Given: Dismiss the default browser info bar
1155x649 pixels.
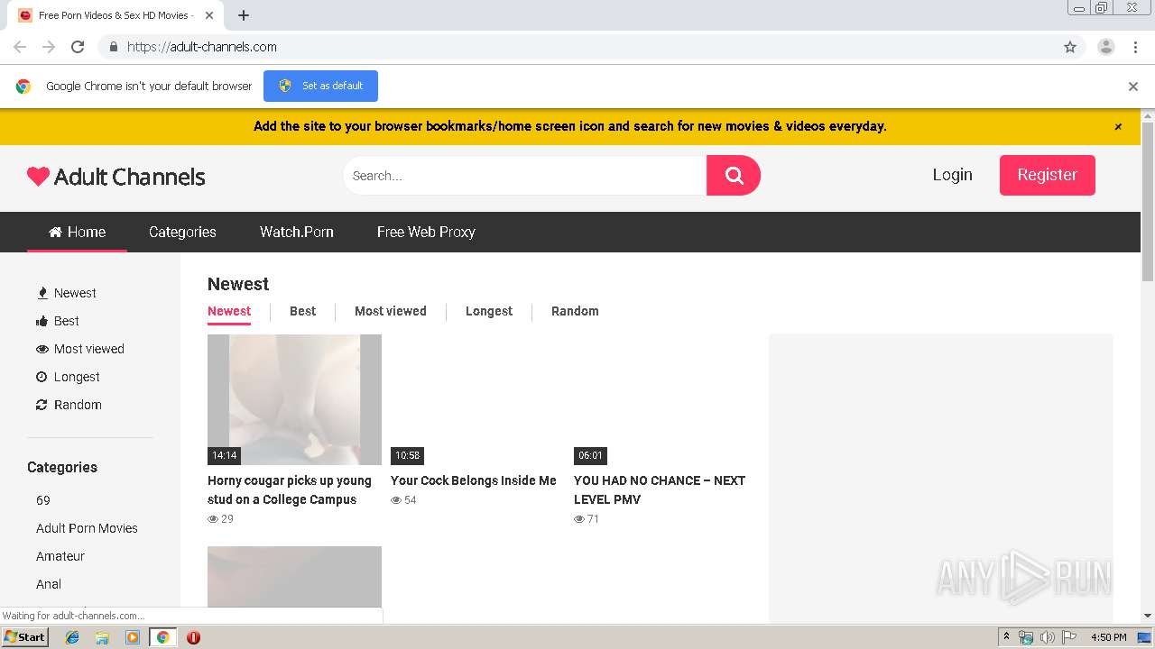Looking at the screenshot, I should (1133, 87).
